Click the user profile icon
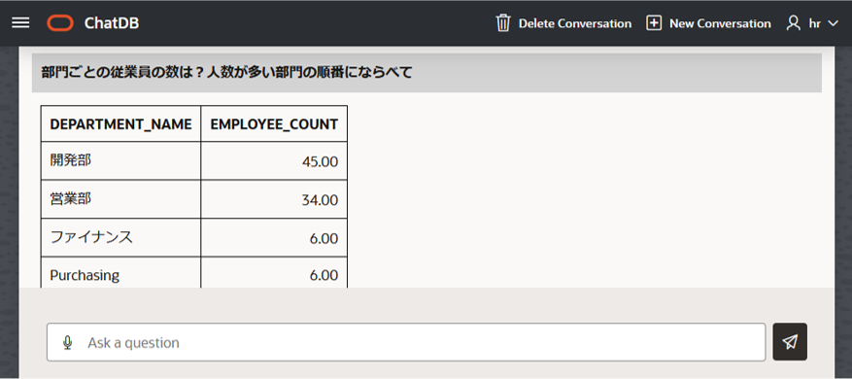852x379 pixels. [794, 23]
